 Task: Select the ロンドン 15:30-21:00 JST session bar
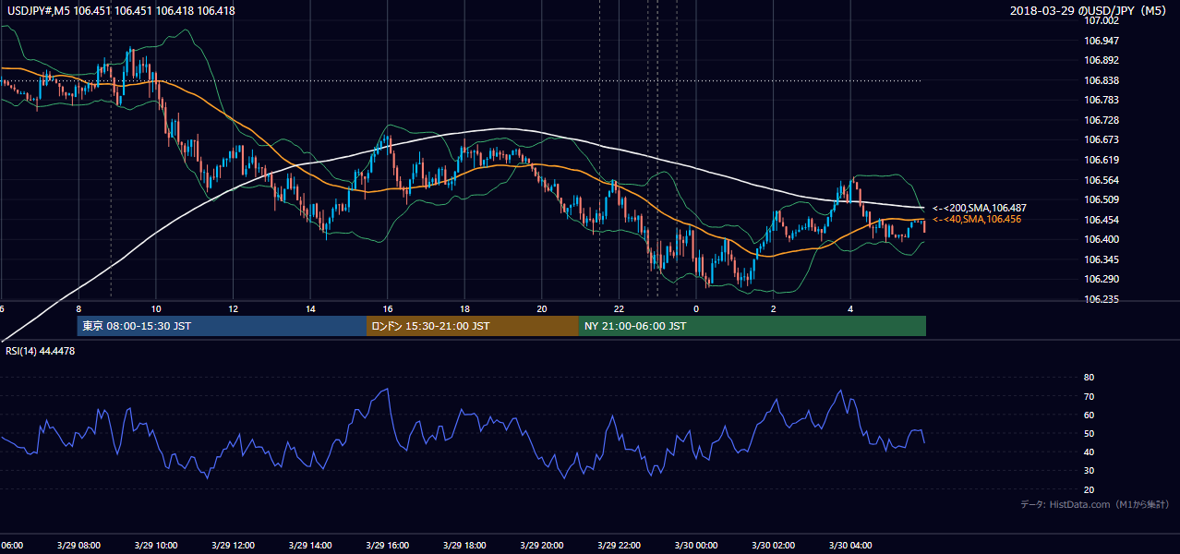pyautogui.click(x=473, y=326)
